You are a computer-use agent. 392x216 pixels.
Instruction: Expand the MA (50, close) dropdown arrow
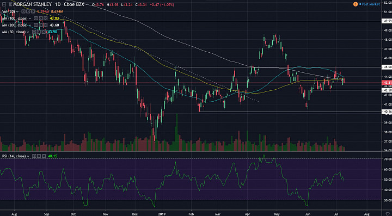[28, 32]
